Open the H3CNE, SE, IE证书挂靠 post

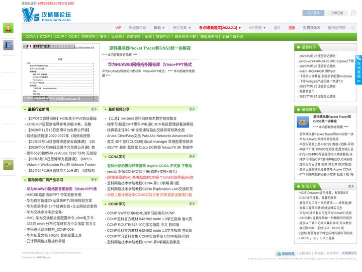pyautogui.click(x=317, y=238)
